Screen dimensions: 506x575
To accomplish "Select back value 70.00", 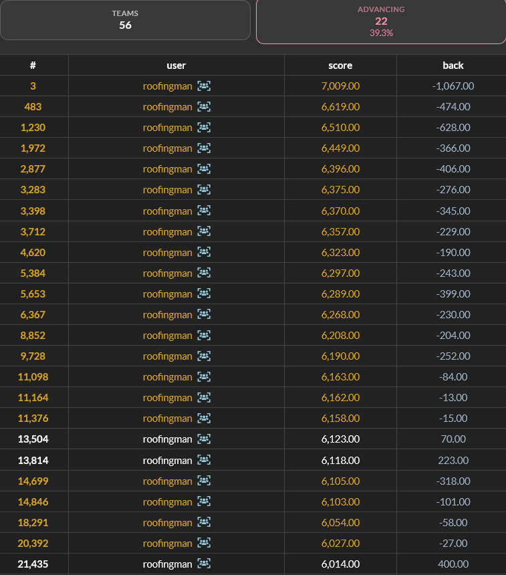I will coord(453,439).
